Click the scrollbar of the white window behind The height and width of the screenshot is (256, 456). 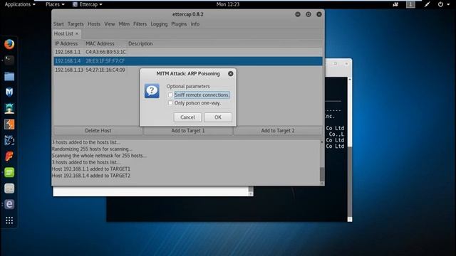point(251,191)
